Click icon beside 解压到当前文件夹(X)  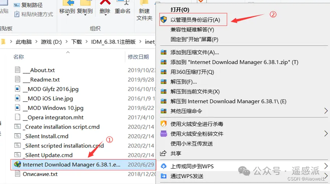pos(164,92)
